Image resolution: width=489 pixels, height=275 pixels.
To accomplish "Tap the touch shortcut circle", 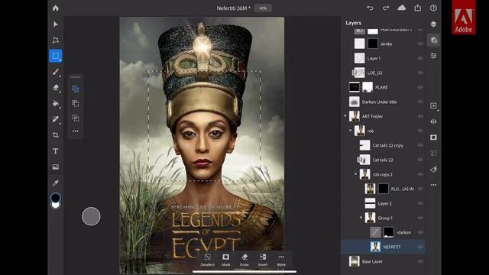I will [x=91, y=216].
